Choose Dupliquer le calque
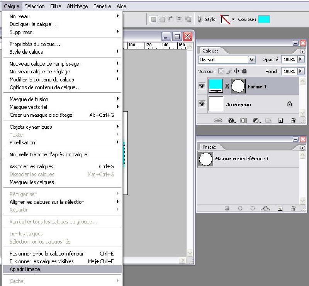The height and width of the screenshot is (286, 309). pos(62,24)
